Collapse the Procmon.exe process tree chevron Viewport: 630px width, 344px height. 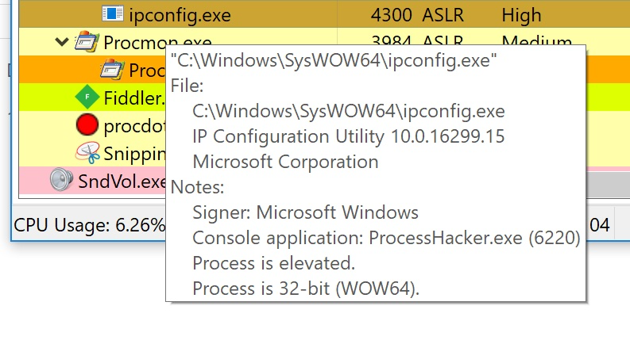click(x=61, y=41)
